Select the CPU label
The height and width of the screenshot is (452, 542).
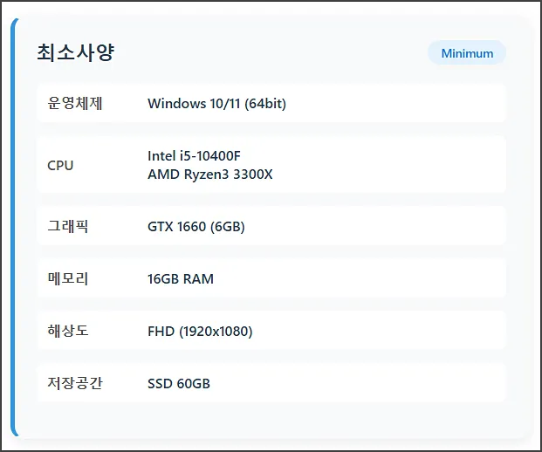pos(60,165)
